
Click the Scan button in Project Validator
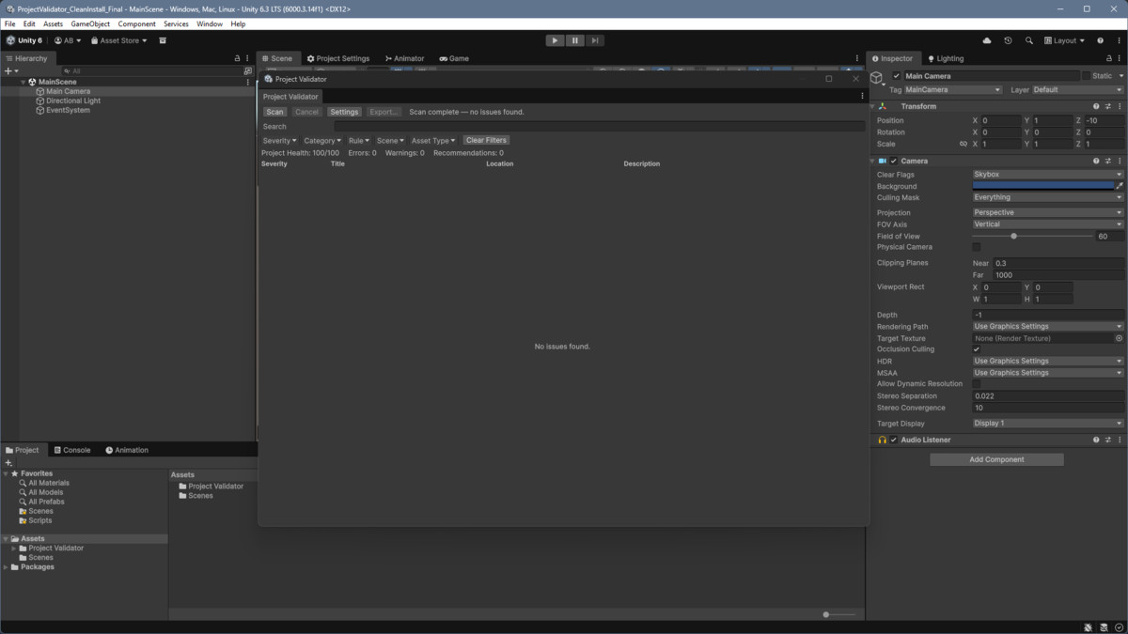coord(274,112)
